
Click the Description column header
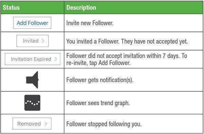[x=81, y=7]
